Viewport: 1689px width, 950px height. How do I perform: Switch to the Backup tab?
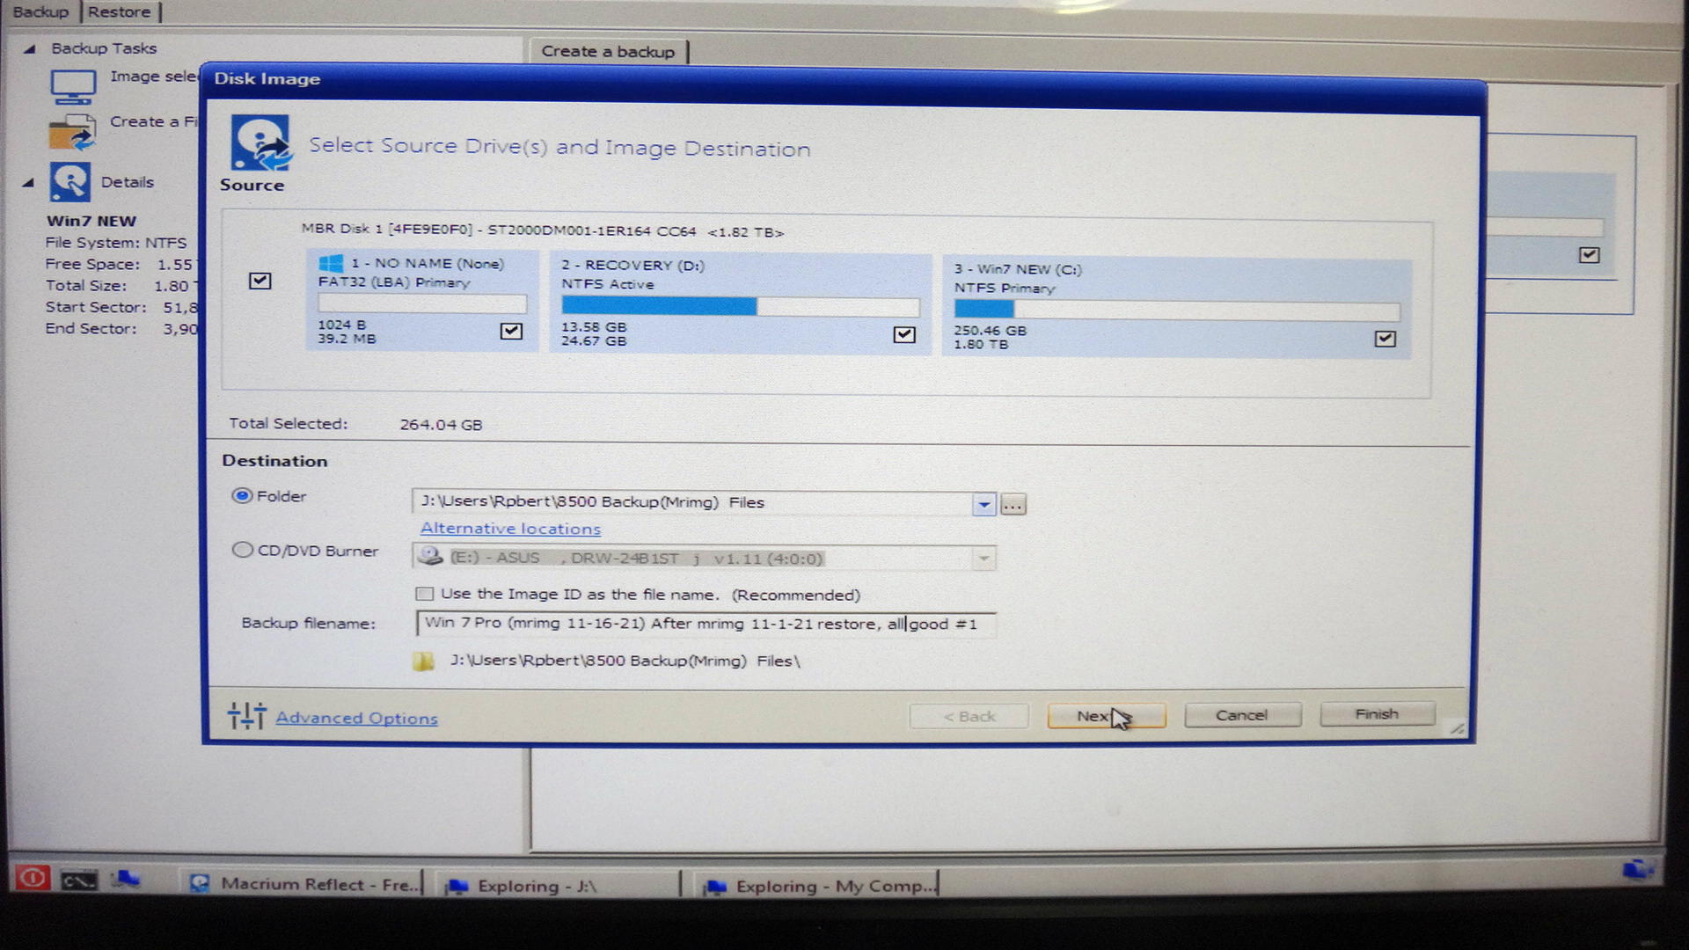click(40, 12)
